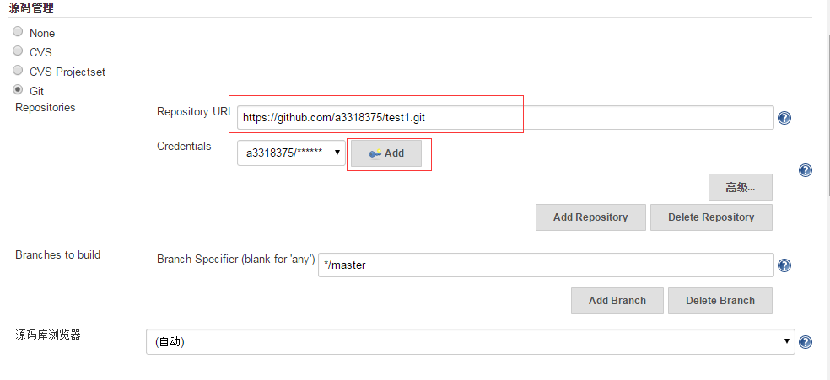830x380 pixels.
Task: Open help for Repository URL field
Action: [784, 118]
